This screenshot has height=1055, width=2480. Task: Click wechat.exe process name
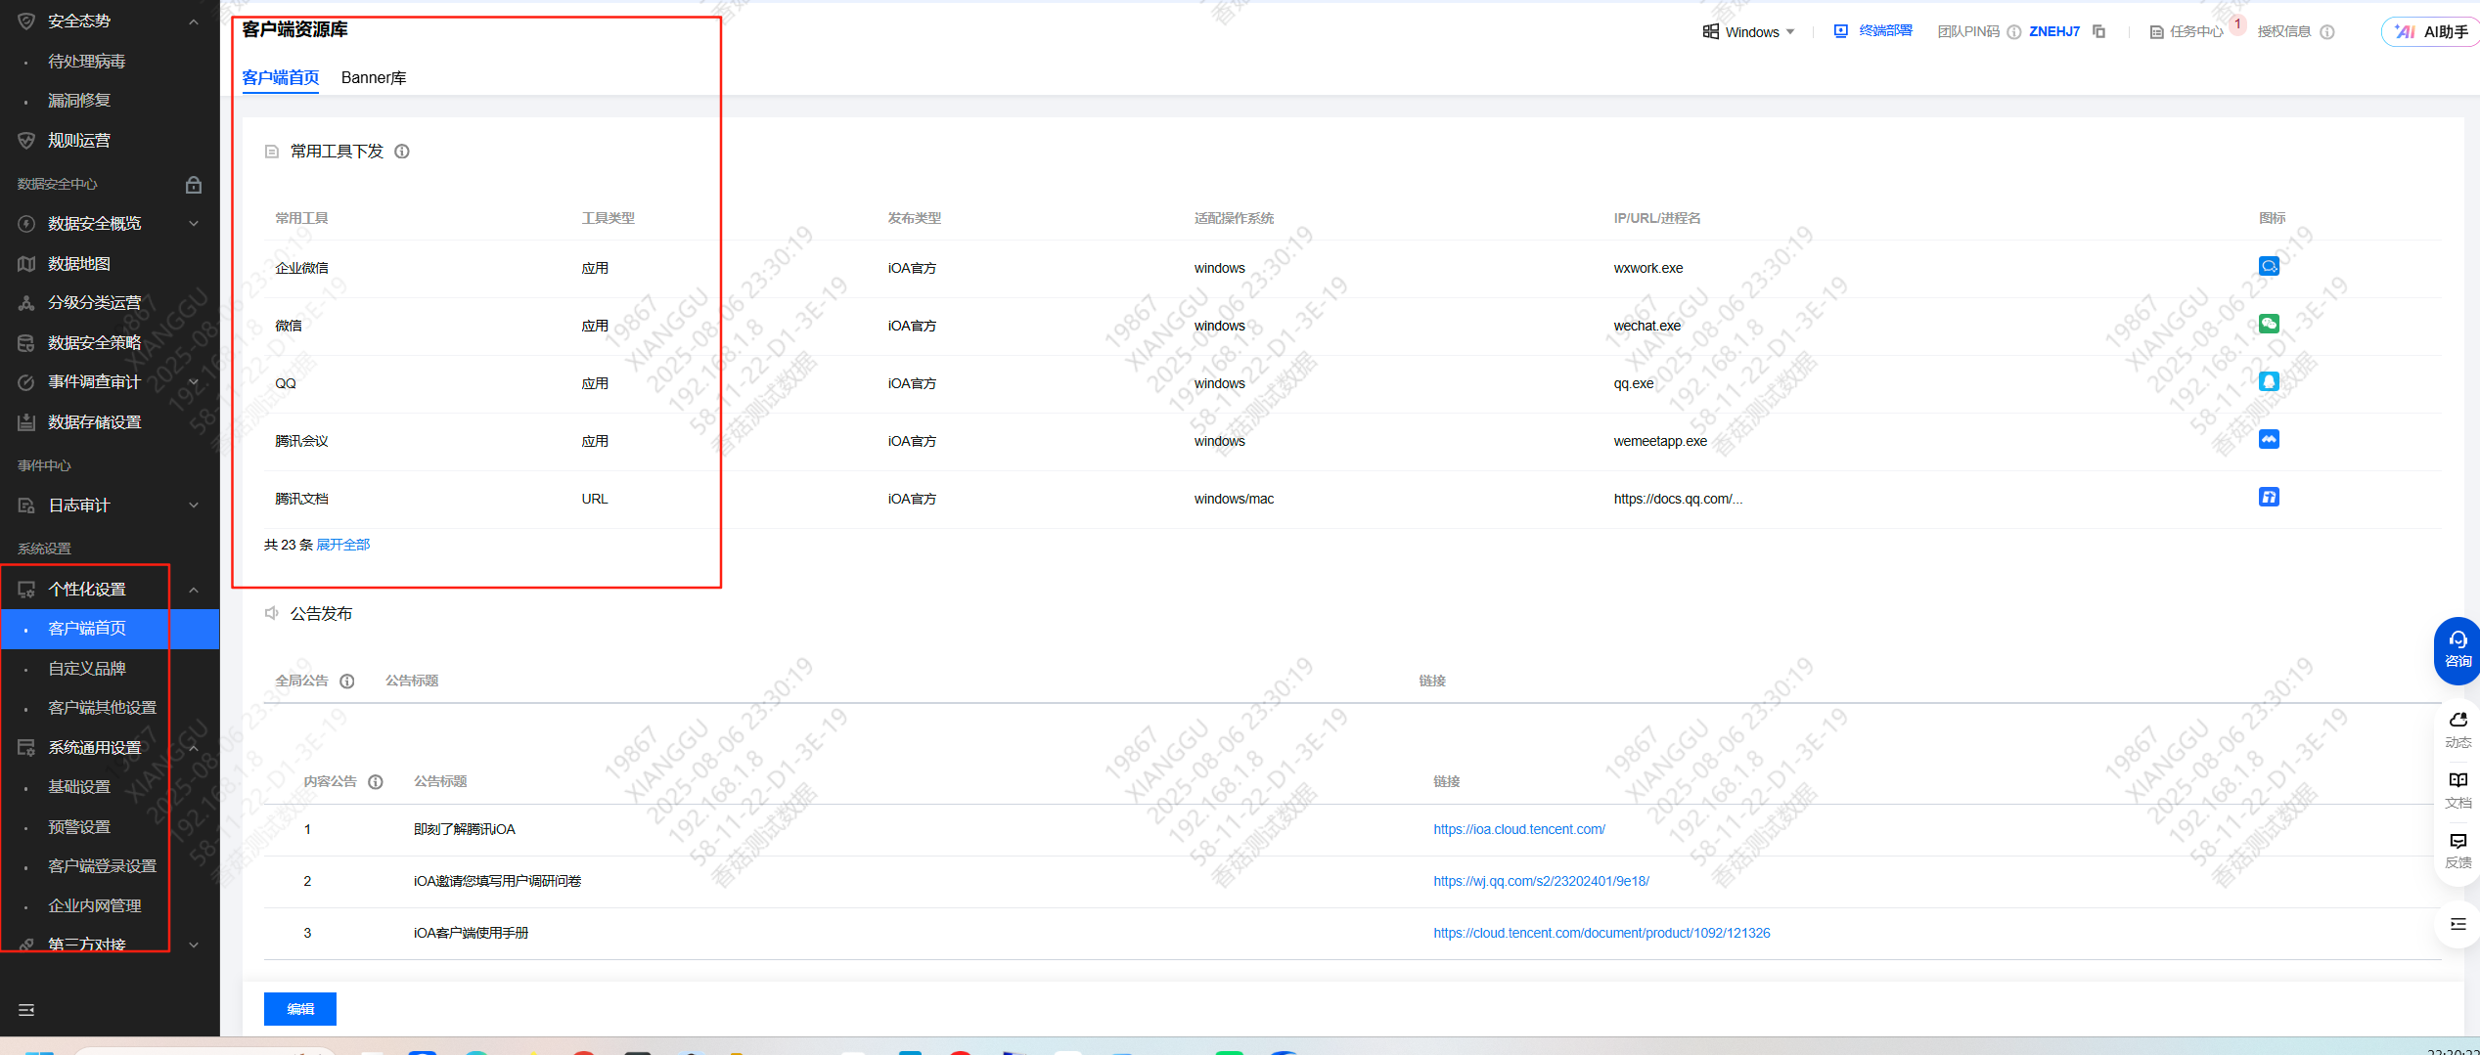1647,326
